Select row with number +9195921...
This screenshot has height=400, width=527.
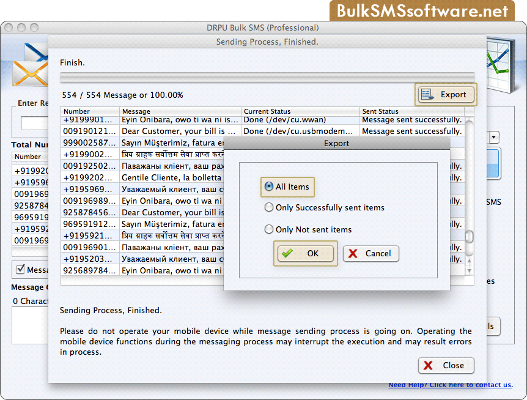pyautogui.click(x=142, y=235)
